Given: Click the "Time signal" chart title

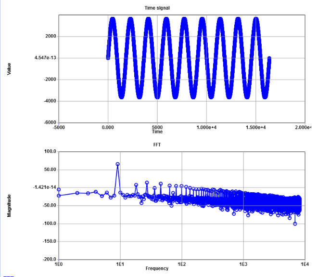Looking at the screenshot, I should tap(157, 8).
